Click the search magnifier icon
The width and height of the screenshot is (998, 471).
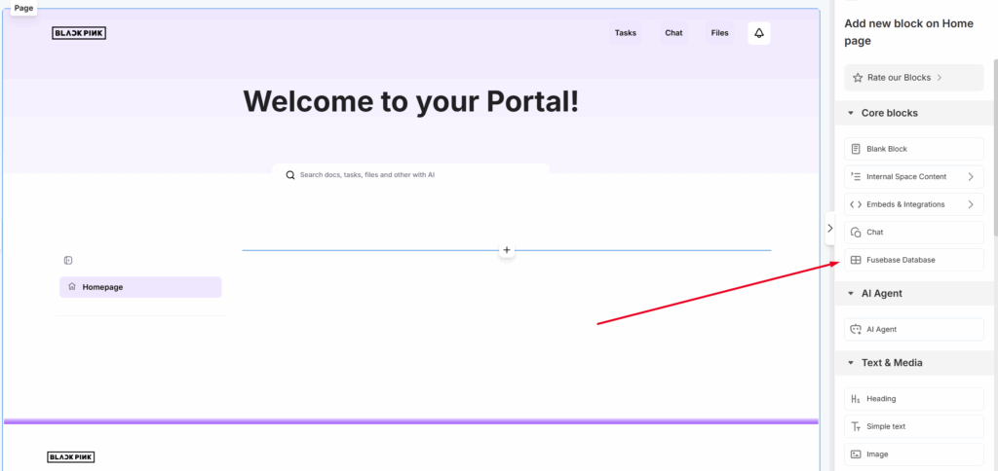(x=290, y=175)
